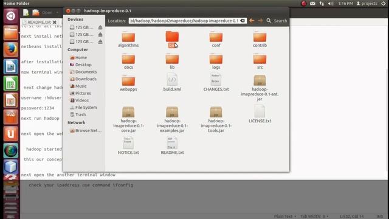Open the network connection indicator
This screenshot has width=389, height=219.
coord(322,4)
